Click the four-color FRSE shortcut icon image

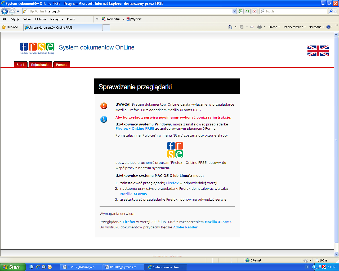tap(175, 150)
